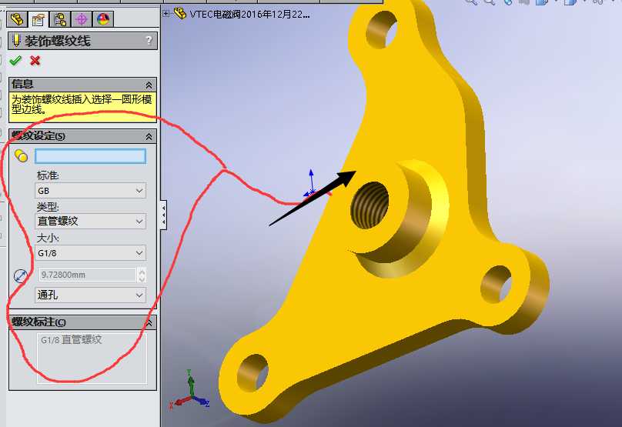622x427 pixels.
Task: Click the diameter value spinner arrows
Action: coord(142,275)
